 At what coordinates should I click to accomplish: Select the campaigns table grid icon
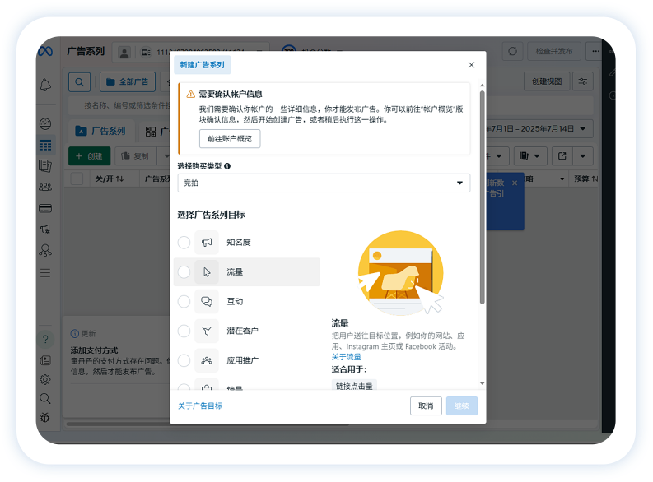coord(45,145)
